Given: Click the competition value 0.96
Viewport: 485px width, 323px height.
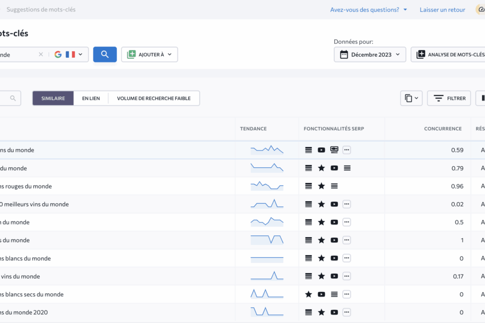Looking at the screenshot, I should pos(457,187).
